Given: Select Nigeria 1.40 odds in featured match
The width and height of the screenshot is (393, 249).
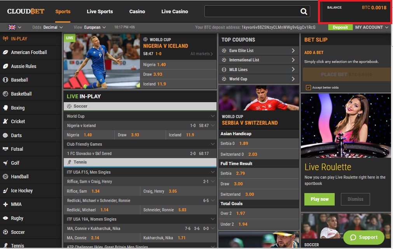Looking at the screenshot, I should tap(178, 64).
